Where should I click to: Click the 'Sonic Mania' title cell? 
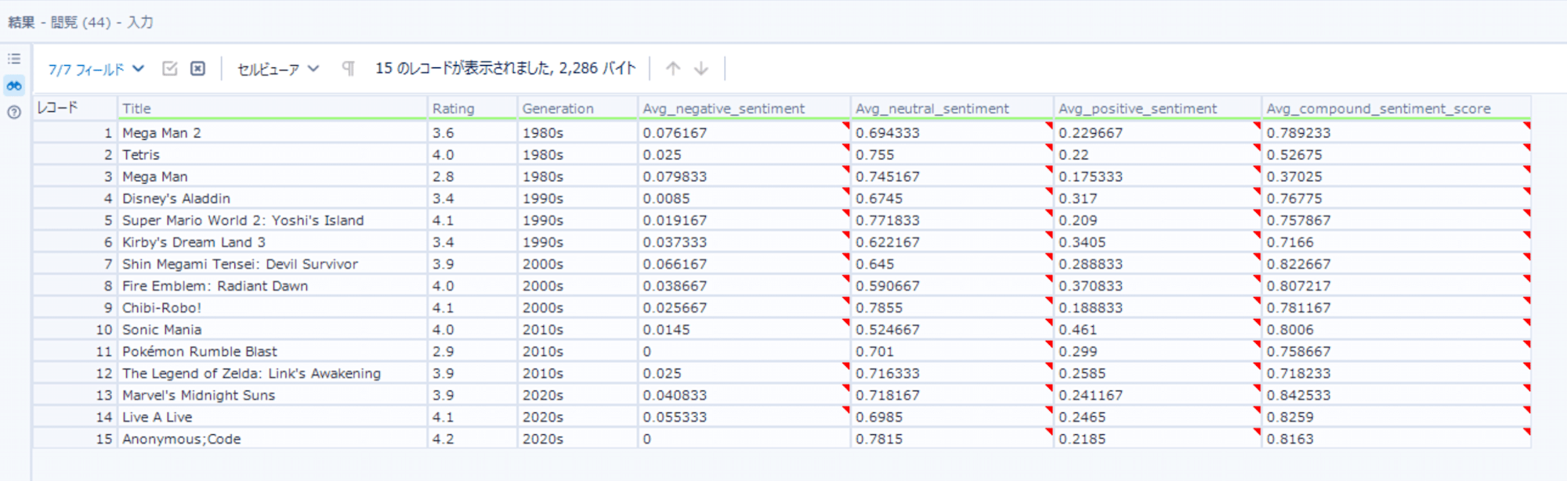[273, 330]
